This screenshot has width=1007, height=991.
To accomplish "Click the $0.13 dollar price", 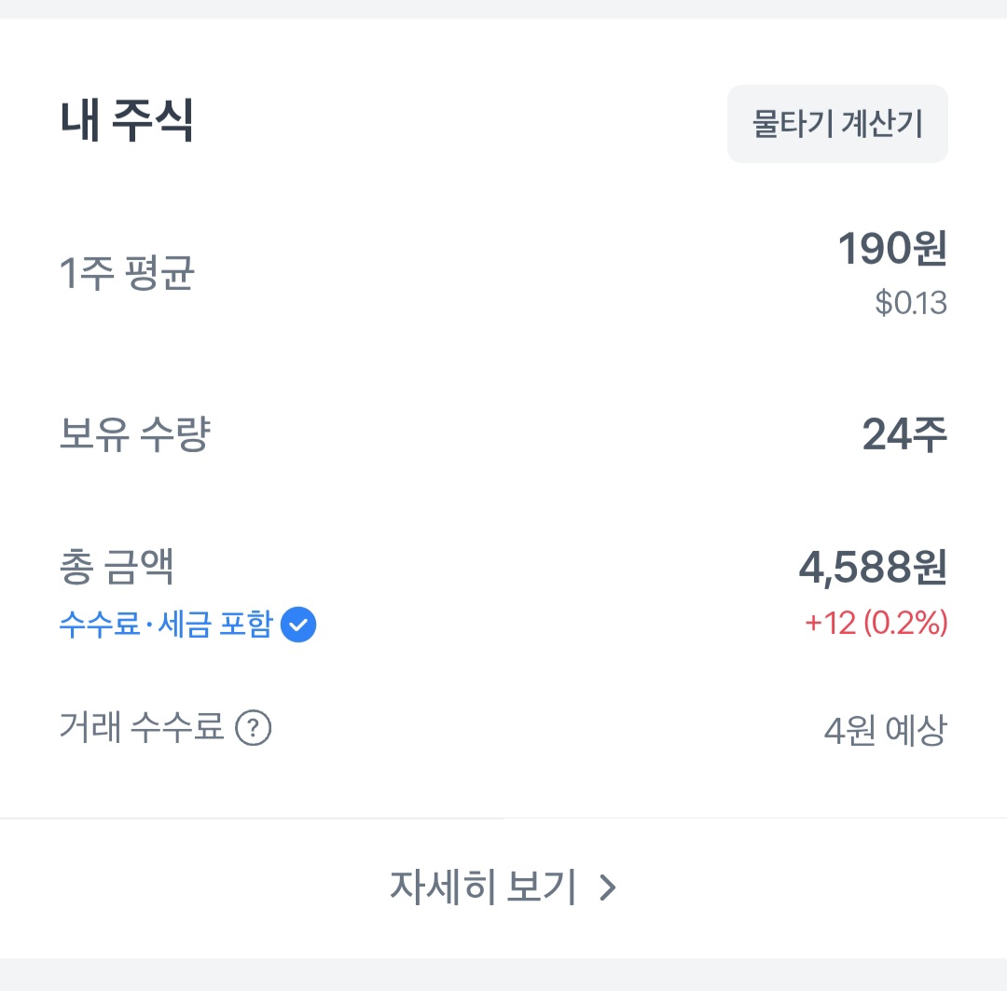I will pyautogui.click(x=911, y=302).
